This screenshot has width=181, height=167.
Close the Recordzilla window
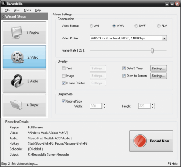tap(177, 4)
